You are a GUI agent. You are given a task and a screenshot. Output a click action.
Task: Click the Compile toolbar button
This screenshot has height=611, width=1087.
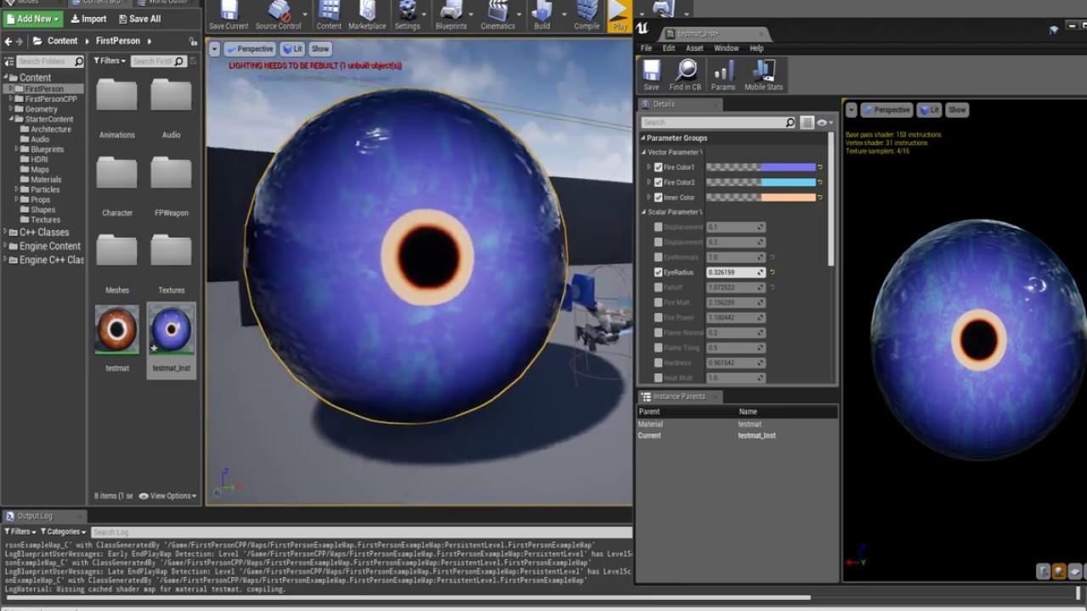point(587,15)
